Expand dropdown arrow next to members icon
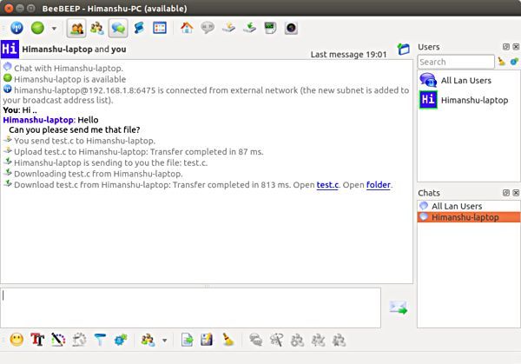The image size is (521, 364). pos(164,341)
